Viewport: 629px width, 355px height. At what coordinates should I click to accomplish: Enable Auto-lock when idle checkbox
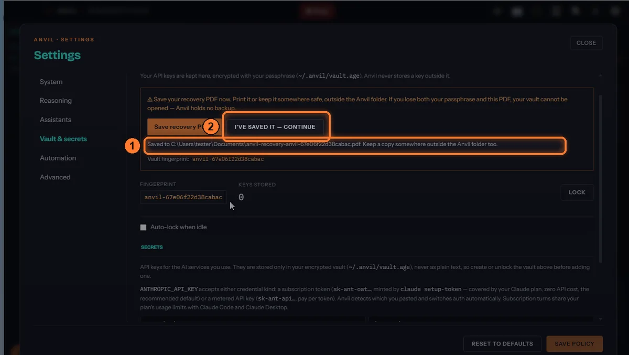[x=143, y=228]
